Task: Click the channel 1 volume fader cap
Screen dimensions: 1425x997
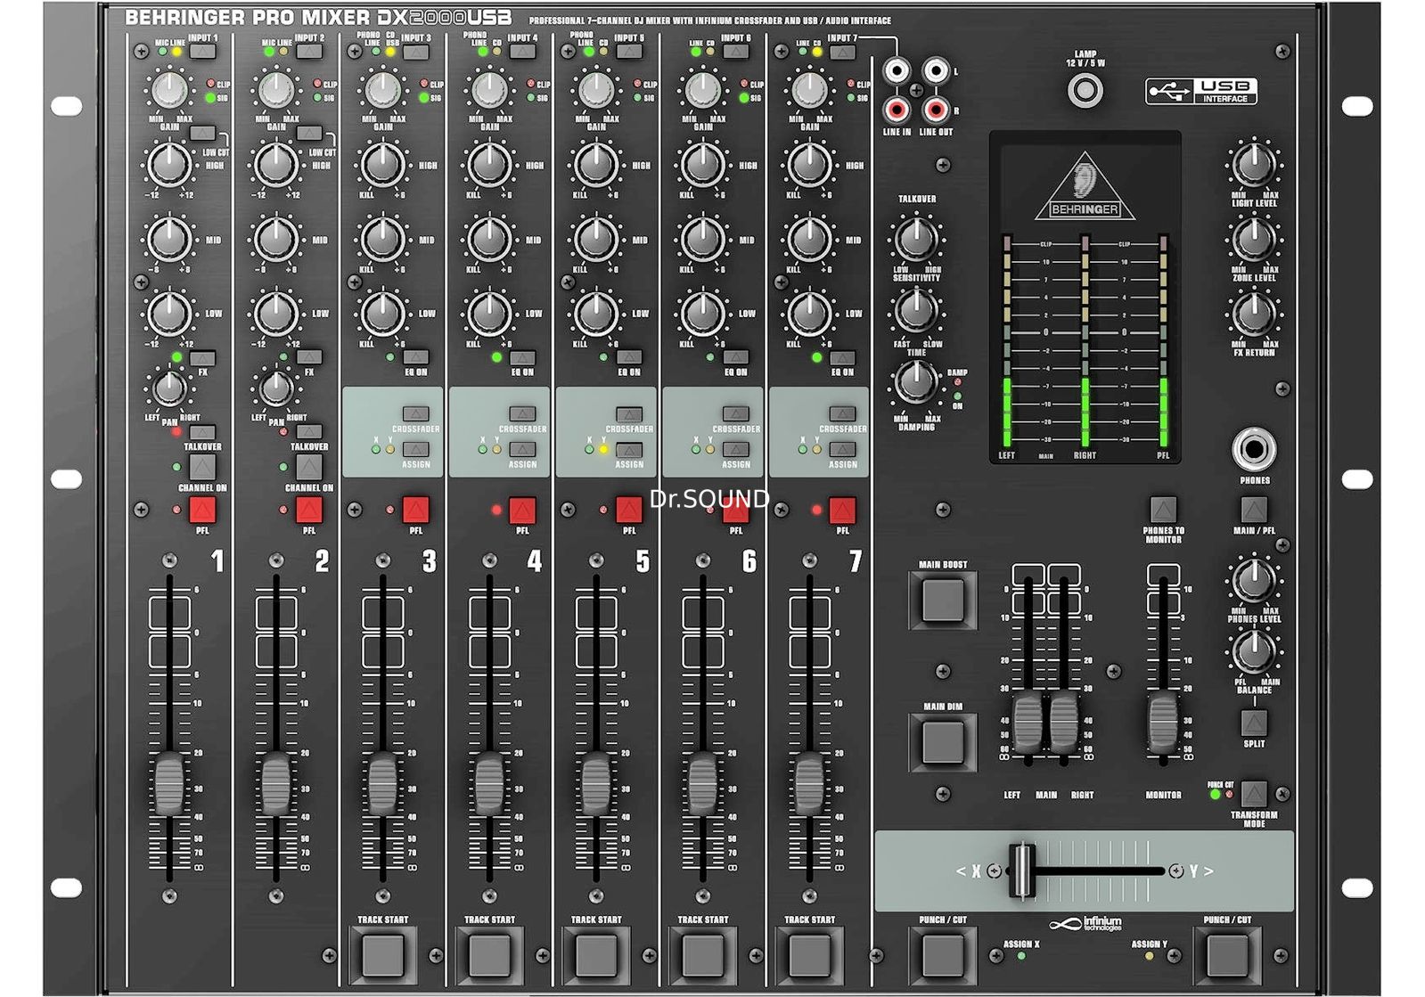Action: pyautogui.click(x=168, y=784)
